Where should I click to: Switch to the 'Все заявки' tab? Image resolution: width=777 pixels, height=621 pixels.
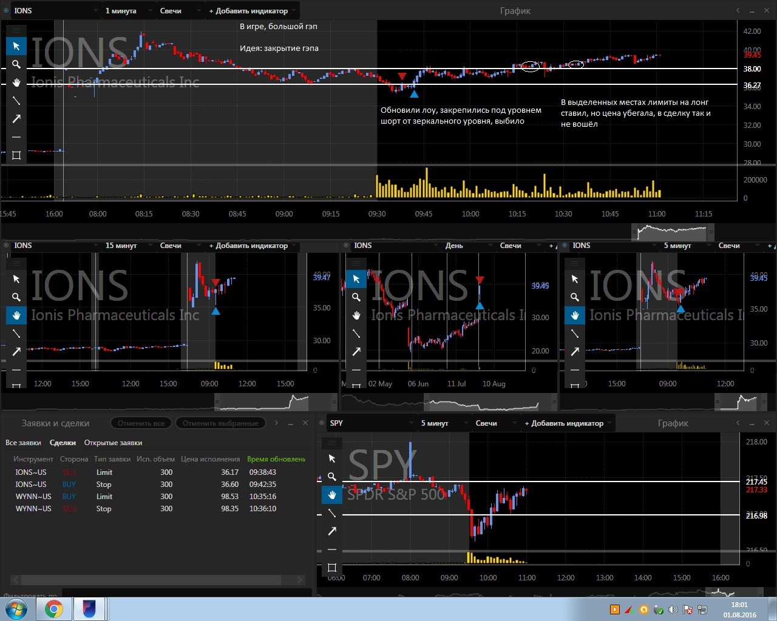(x=23, y=443)
